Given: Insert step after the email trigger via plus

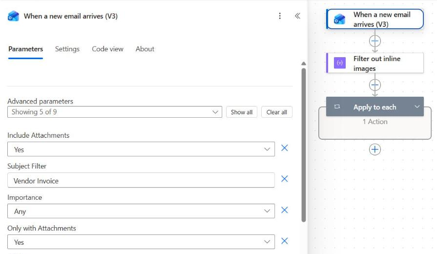Looking at the screenshot, I should click(375, 41).
